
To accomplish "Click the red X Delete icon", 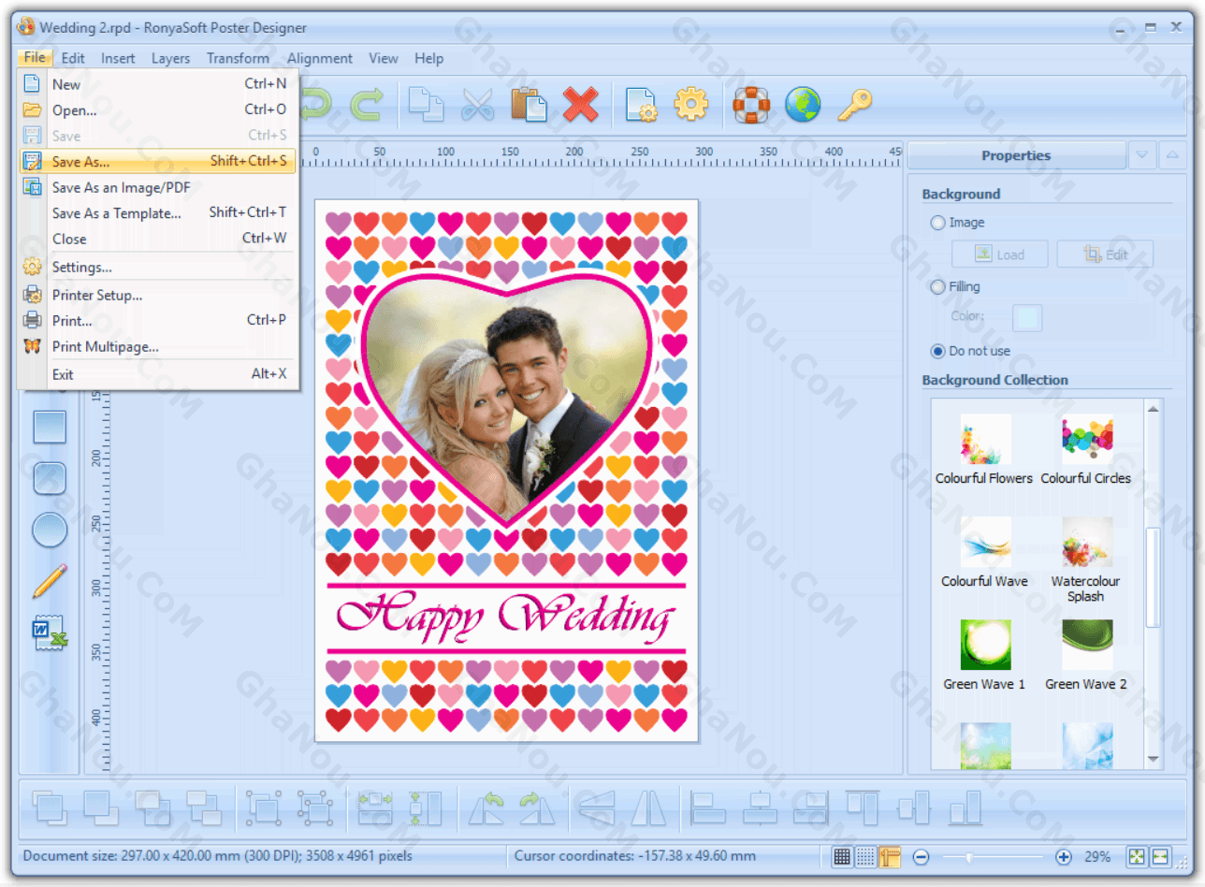I will click(x=580, y=104).
